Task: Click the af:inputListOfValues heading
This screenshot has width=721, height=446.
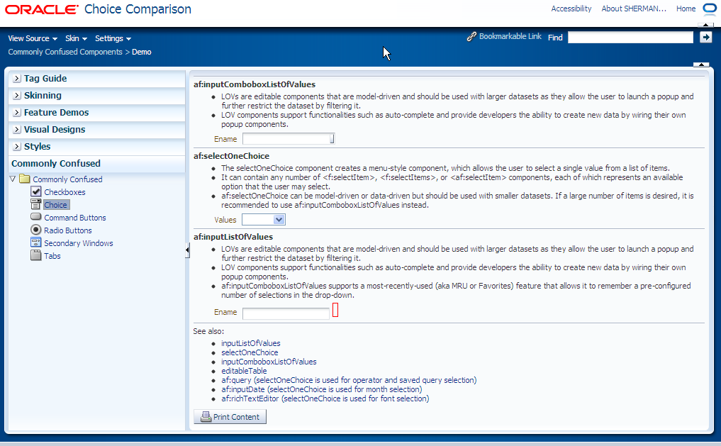Action: 233,237
